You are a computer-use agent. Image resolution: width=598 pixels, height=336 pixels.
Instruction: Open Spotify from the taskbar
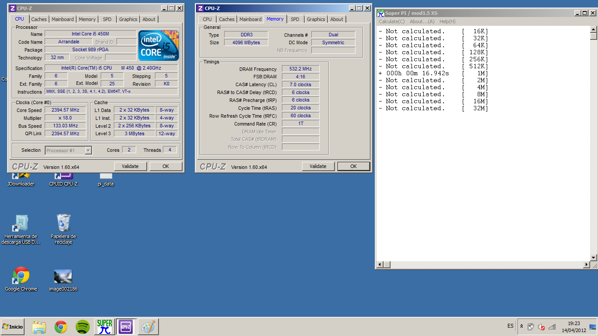click(83, 327)
